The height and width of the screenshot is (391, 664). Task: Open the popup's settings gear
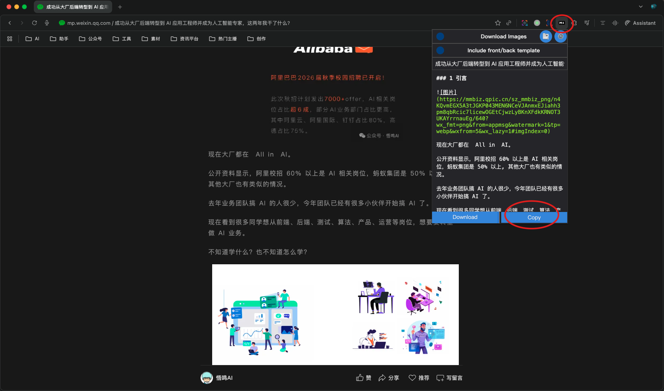tap(560, 36)
